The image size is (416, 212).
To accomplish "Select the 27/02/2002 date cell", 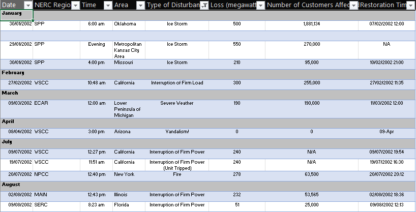I will (x=16, y=84).
